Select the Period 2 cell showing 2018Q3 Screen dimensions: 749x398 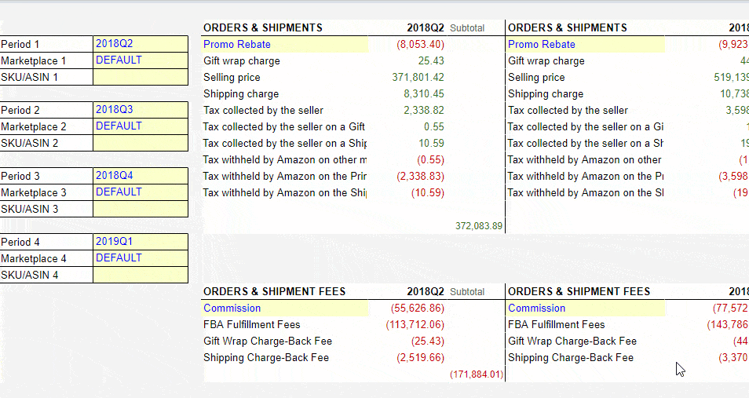[x=140, y=110]
